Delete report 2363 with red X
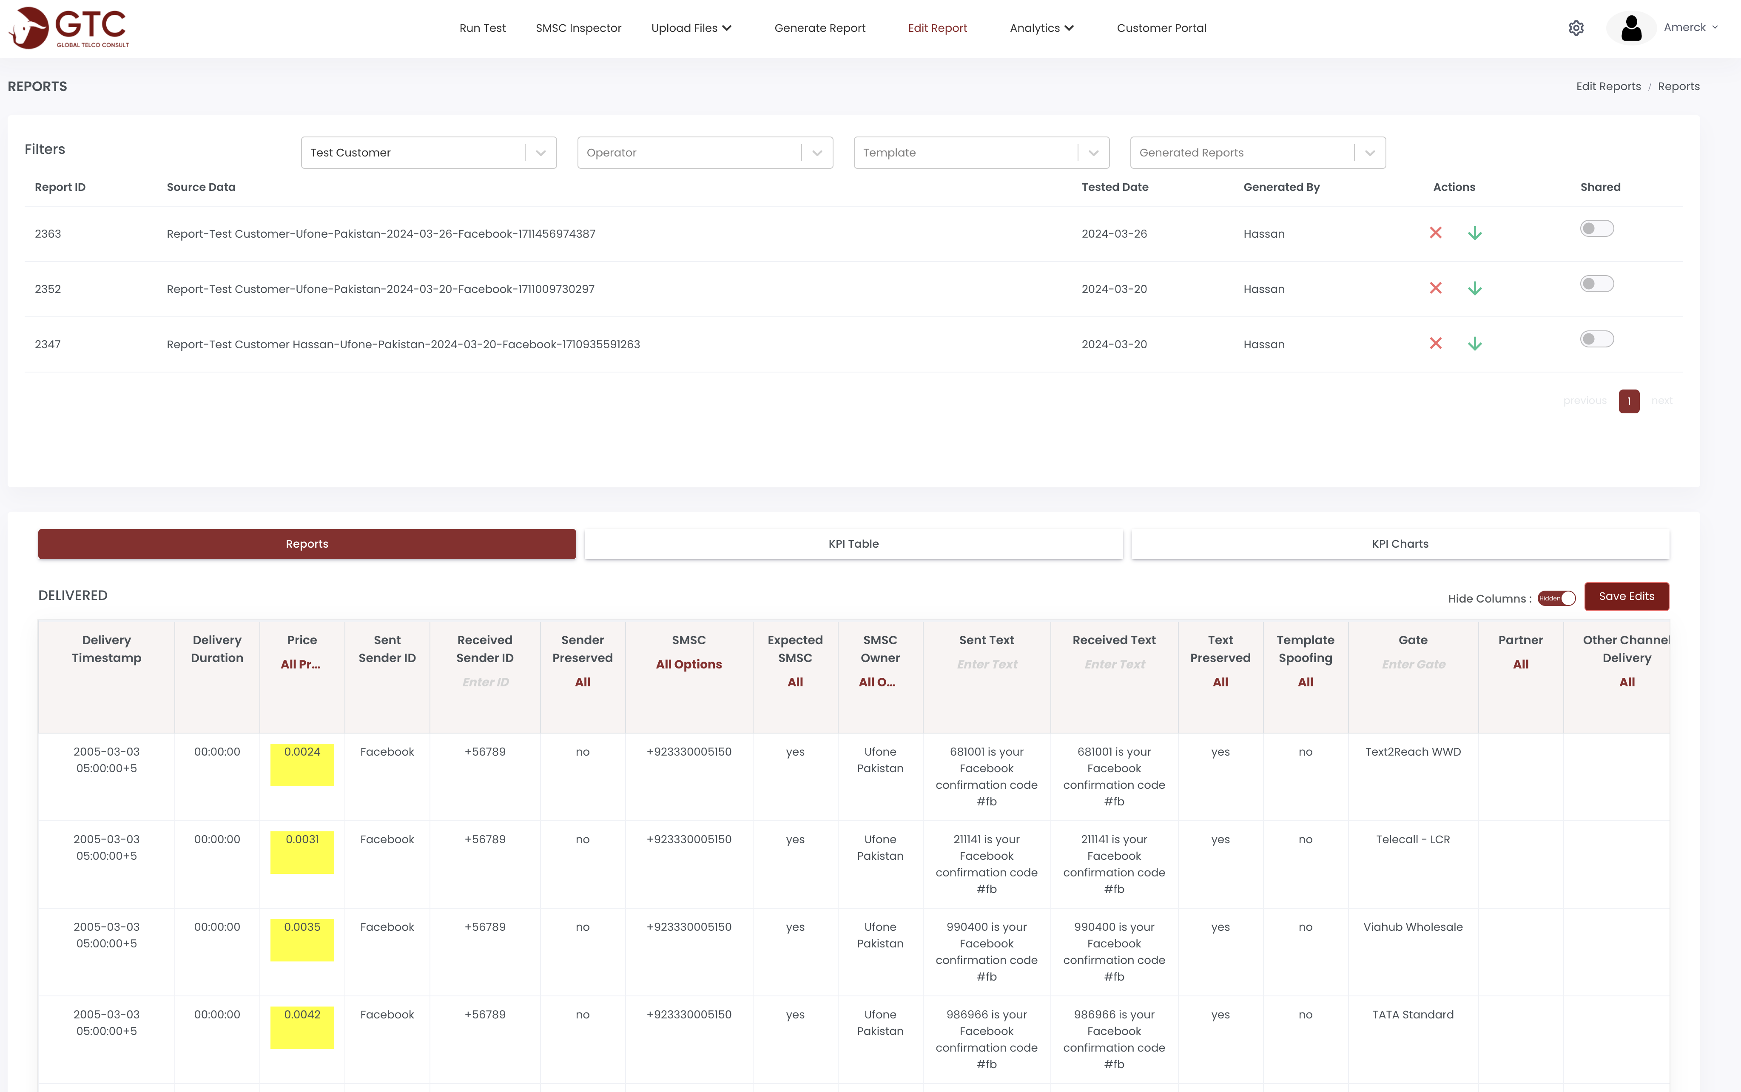Screen dimensions: 1741x1092 pyautogui.click(x=1436, y=233)
